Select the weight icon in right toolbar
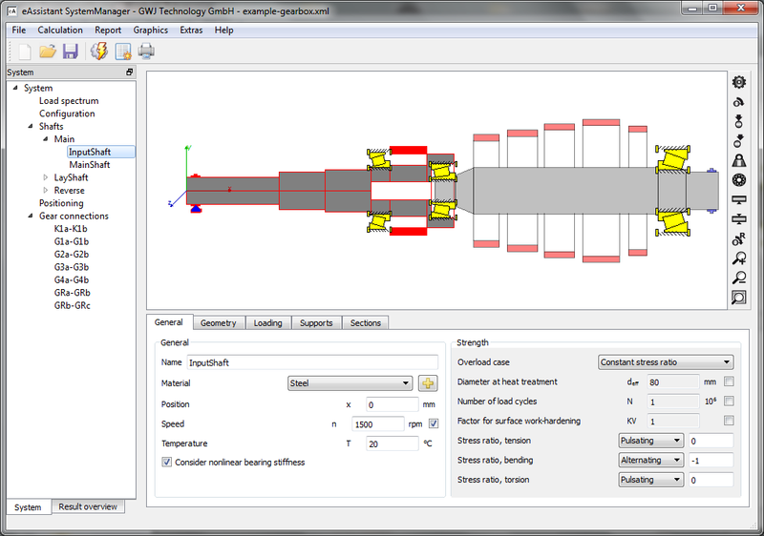Screen dimensions: 764x536 pyautogui.click(x=738, y=160)
